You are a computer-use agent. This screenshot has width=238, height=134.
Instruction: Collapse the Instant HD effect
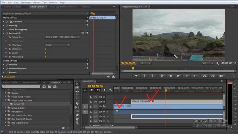[3, 33]
